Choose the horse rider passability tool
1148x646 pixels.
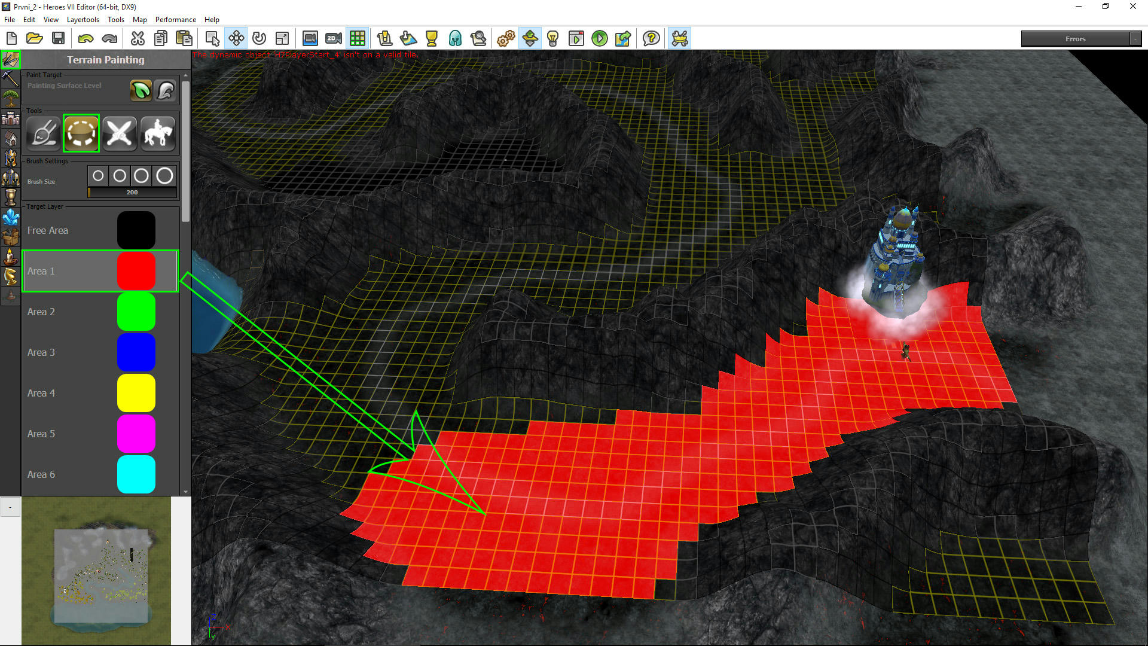click(158, 133)
